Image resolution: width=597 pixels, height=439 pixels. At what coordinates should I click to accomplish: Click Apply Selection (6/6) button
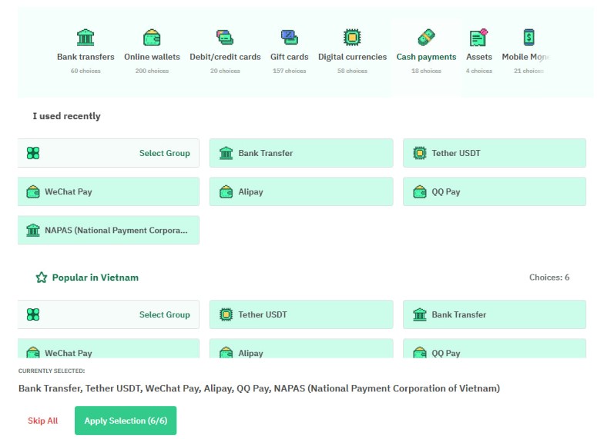126,421
